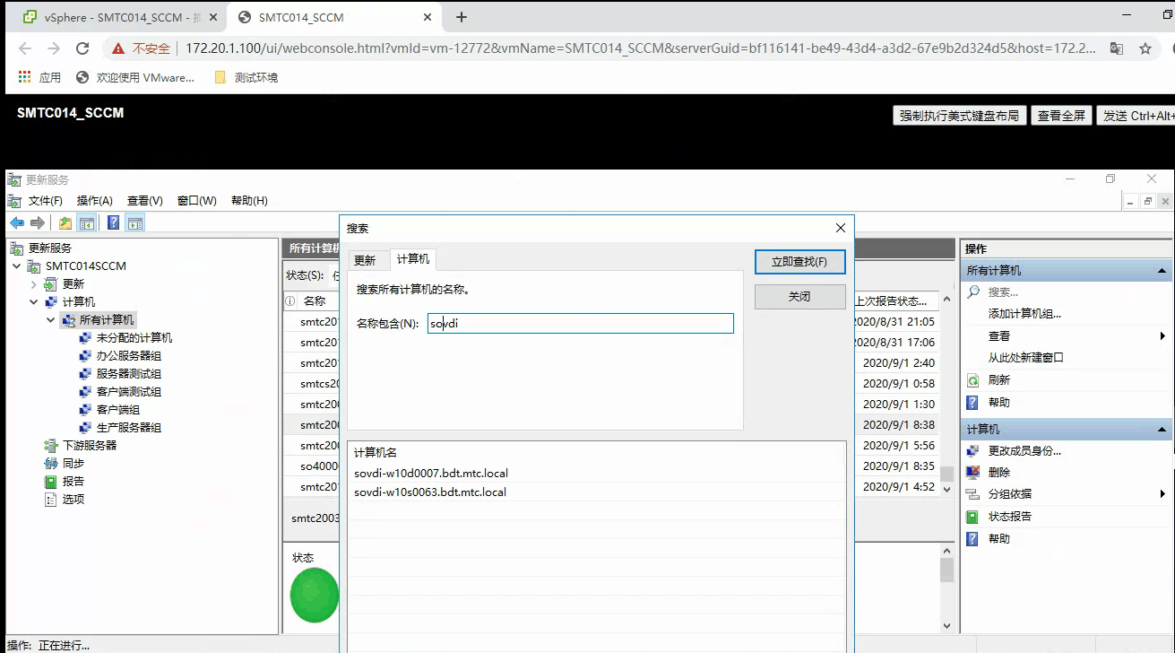Image resolution: width=1175 pixels, height=653 pixels.
Task: Click the 选项 options node icon
Action: click(51, 499)
